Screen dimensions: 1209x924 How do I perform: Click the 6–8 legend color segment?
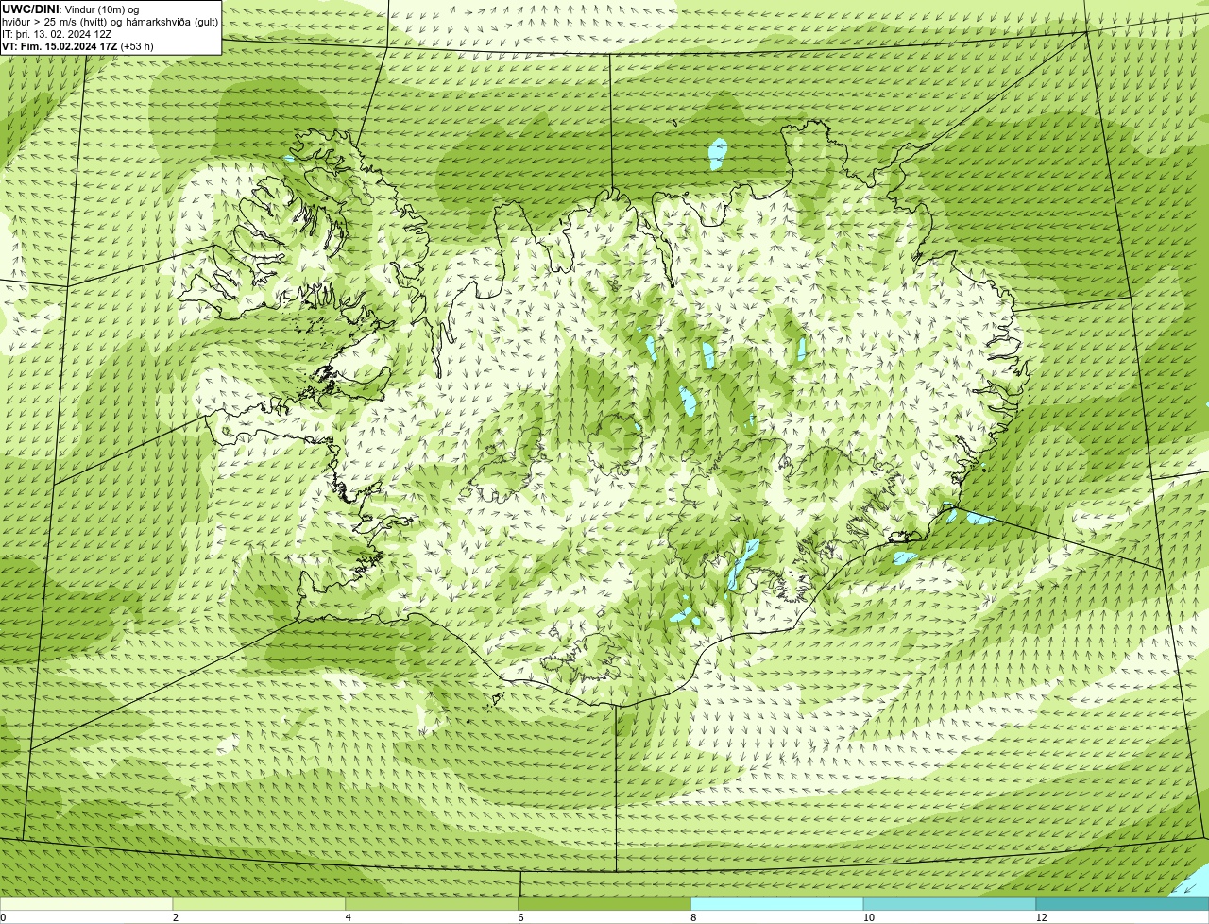(604, 903)
